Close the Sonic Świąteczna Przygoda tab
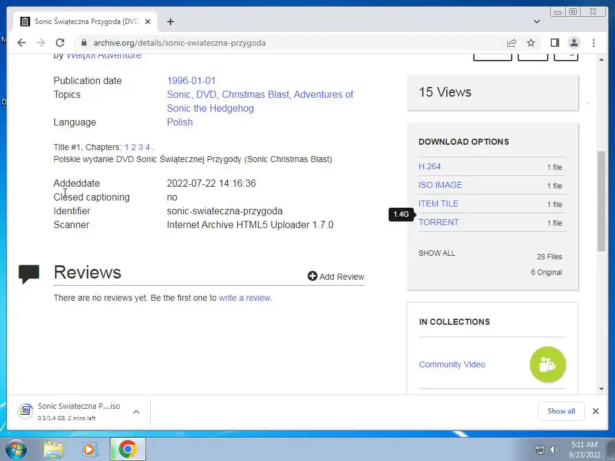 coord(148,22)
